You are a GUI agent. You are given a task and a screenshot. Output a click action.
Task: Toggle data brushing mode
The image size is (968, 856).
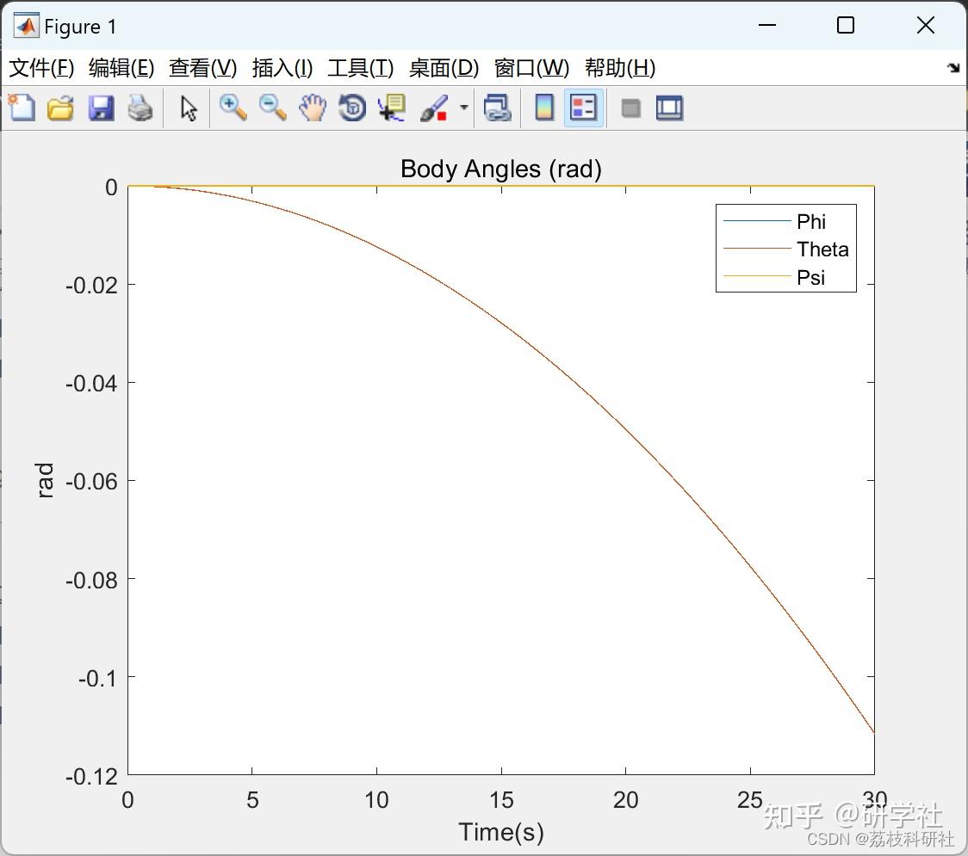tap(435, 108)
